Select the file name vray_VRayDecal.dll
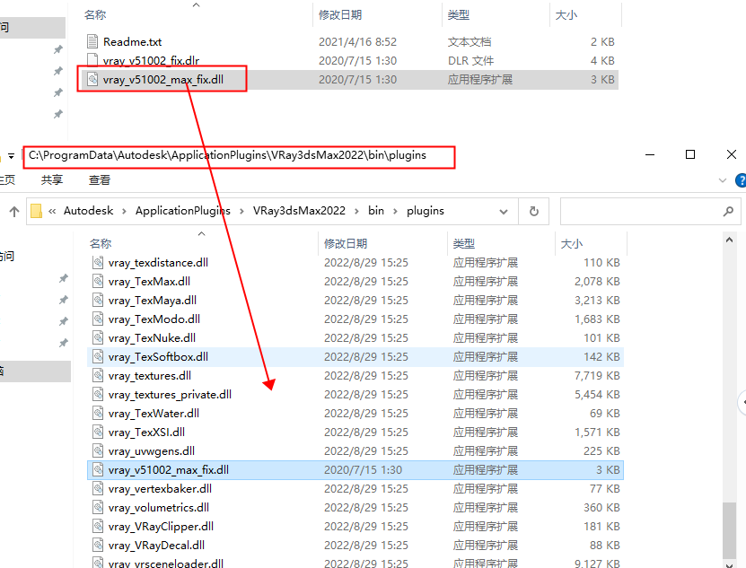 tap(156, 546)
